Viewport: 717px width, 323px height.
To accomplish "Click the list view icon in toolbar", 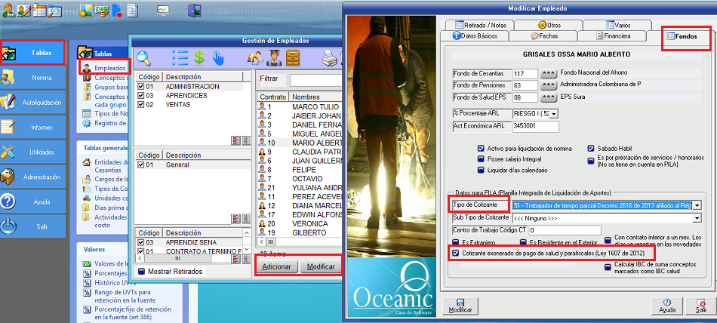I will tap(180, 57).
